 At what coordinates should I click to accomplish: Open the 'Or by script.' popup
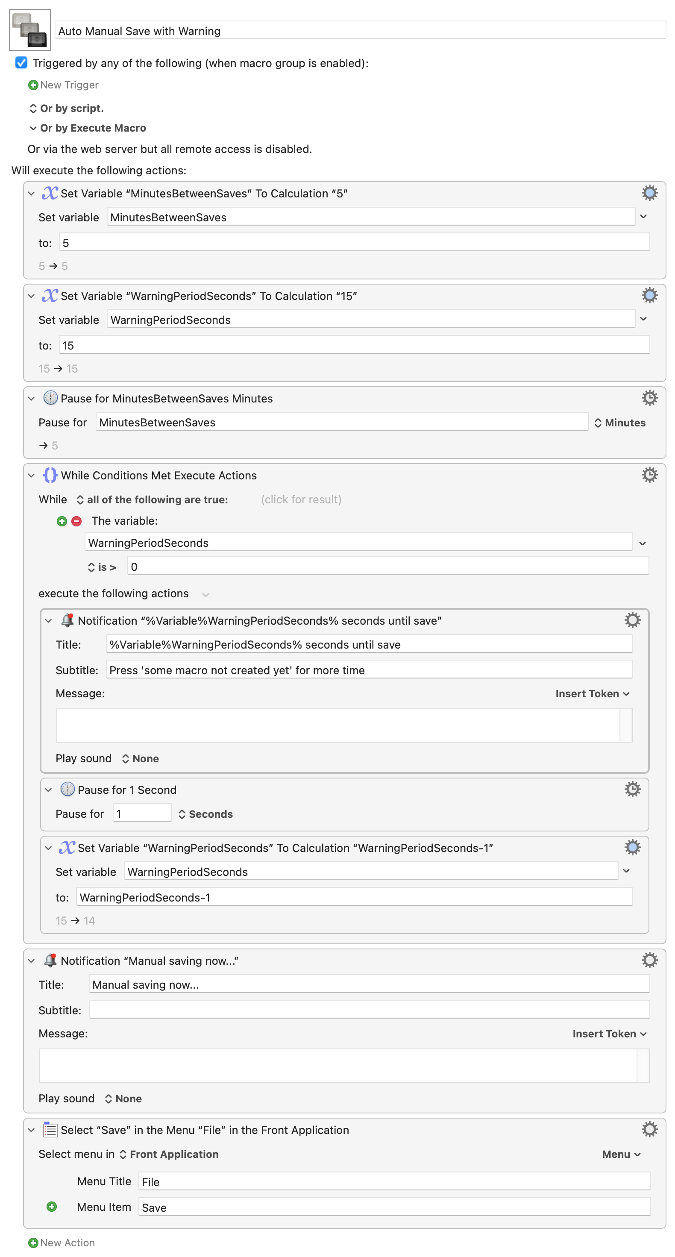66,109
